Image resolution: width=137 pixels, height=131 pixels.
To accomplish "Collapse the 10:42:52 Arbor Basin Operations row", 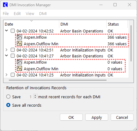I will tap(7, 31).
